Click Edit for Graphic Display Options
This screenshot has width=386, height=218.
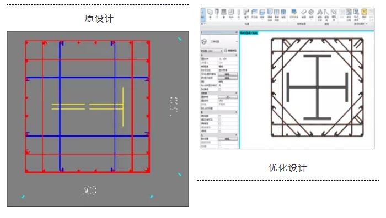pos(228,78)
